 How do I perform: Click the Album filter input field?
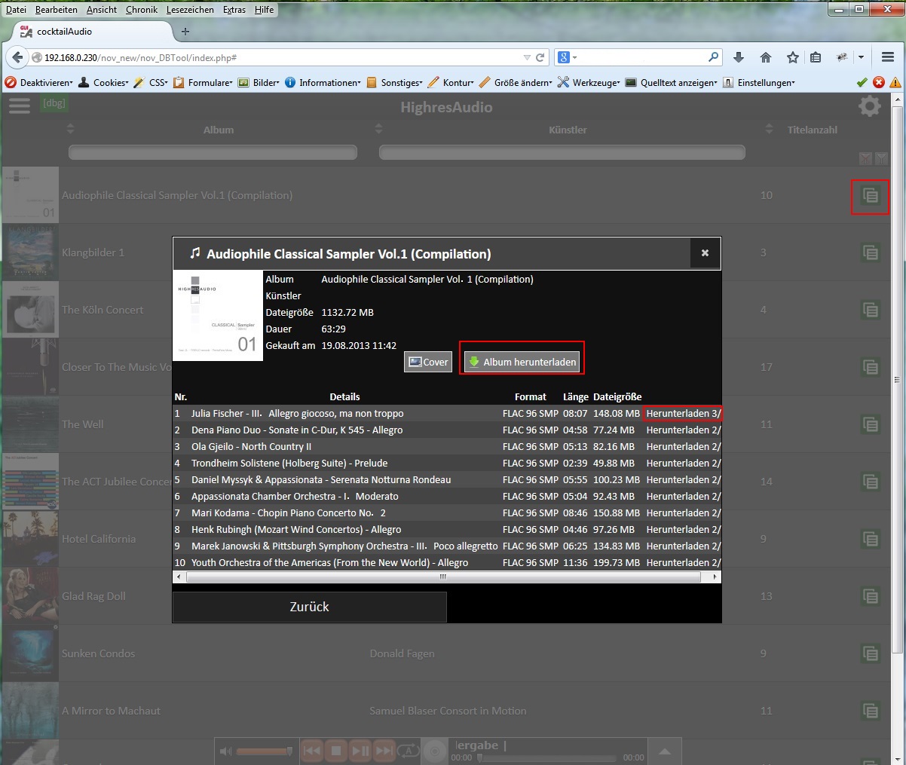[213, 152]
